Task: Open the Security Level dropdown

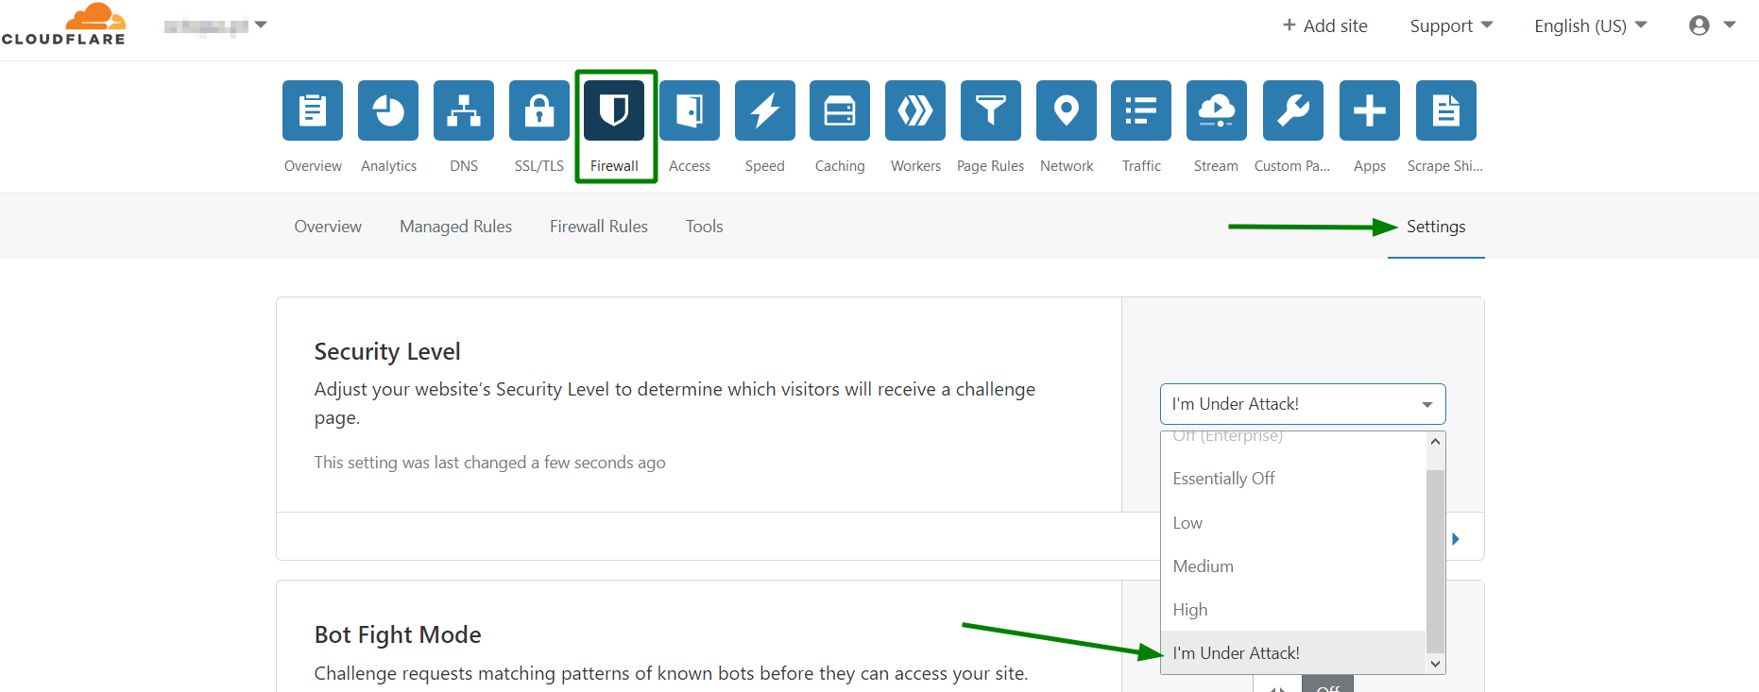Action: point(1302,404)
